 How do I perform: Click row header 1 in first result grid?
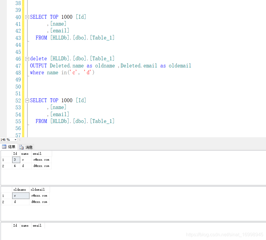(x=3, y=160)
